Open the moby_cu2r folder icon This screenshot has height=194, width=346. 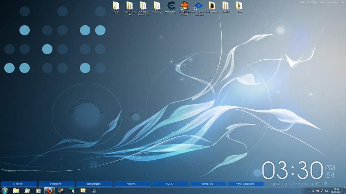[157, 7]
